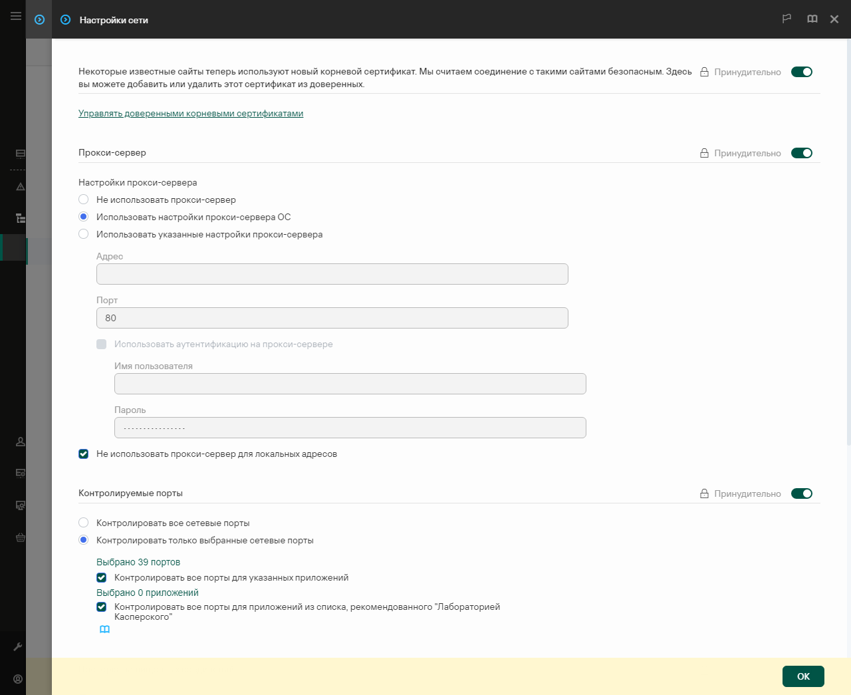Viewport: 851px width, 695px height.
Task: Open 'Управлять доверенными корневыми сертификатами' link
Action: 191,114
